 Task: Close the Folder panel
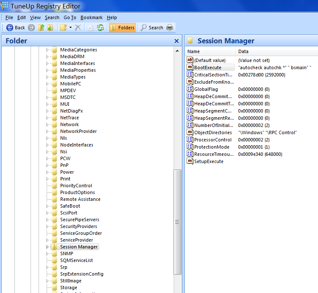pyautogui.click(x=176, y=41)
